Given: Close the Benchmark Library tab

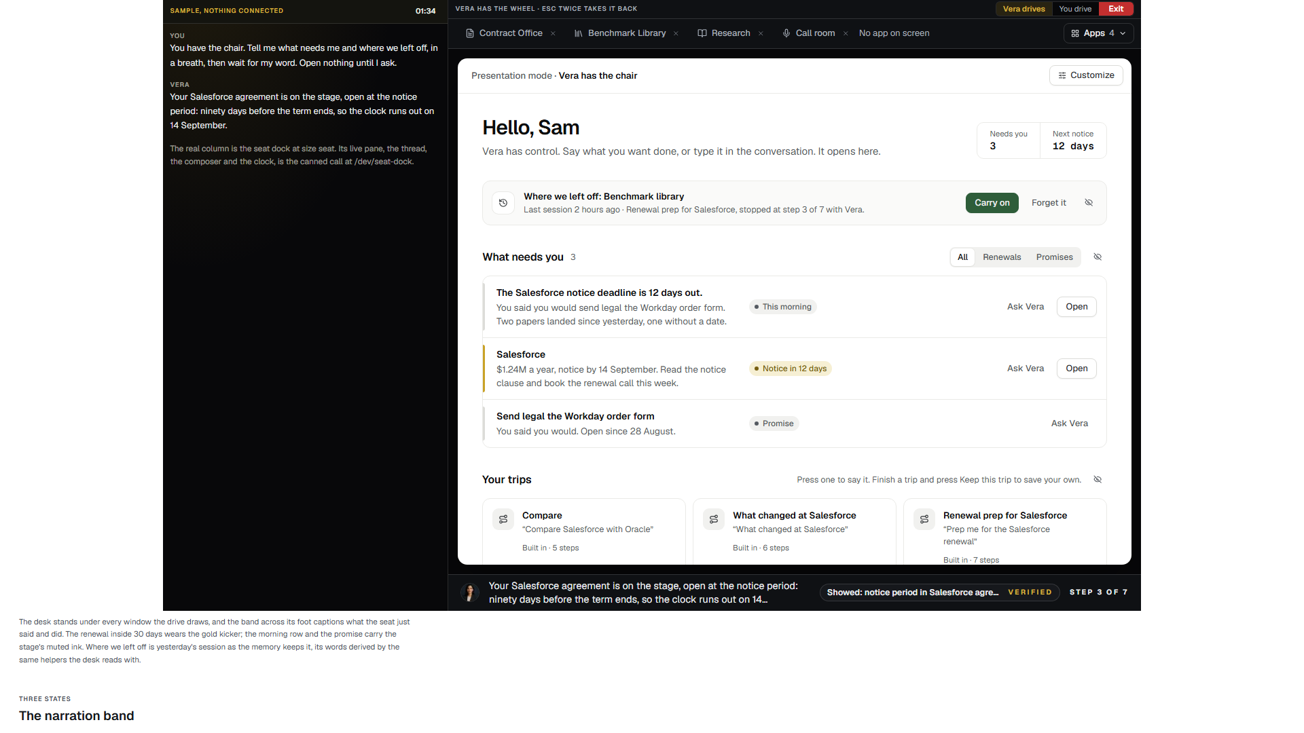Looking at the screenshot, I should (676, 33).
